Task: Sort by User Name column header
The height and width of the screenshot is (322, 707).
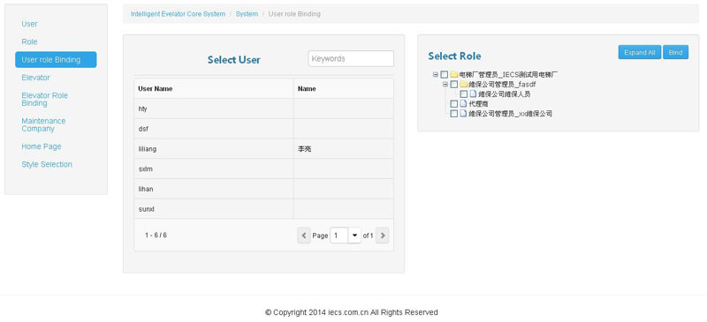Action: [214, 89]
